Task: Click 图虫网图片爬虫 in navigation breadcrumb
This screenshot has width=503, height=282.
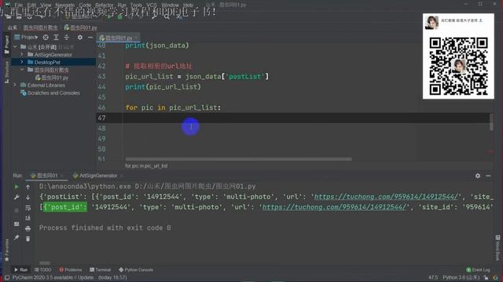Action: 40,28
